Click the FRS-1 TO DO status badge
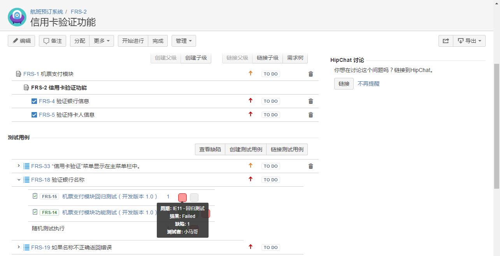The width and height of the screenshot is (500, 256). 271,74
